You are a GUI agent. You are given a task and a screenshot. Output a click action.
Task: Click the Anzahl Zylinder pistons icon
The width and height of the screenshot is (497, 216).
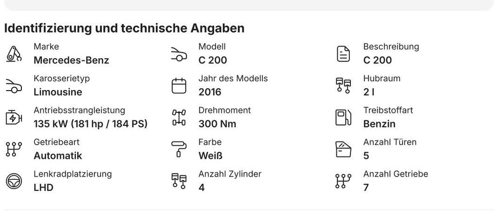tap(179, 181)
